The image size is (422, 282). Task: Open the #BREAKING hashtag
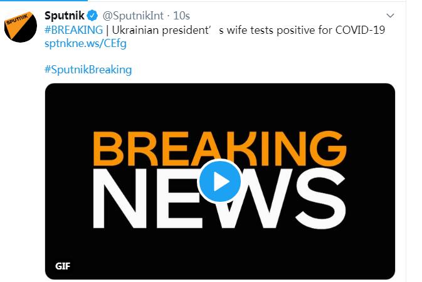pyautogui.click(x=74, y=30)
